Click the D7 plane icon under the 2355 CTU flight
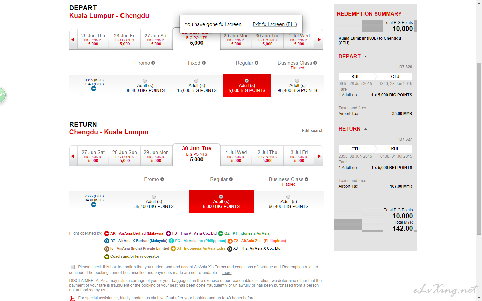 [94, 205]
